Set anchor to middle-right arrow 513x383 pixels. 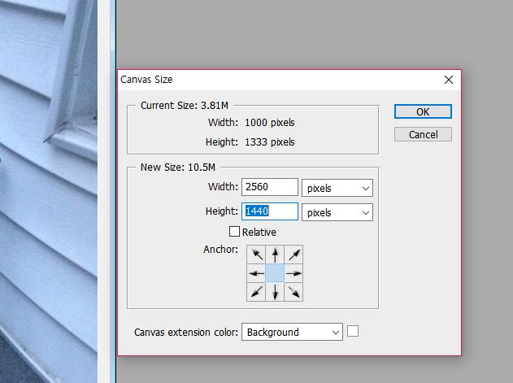(x=293, y=273)
